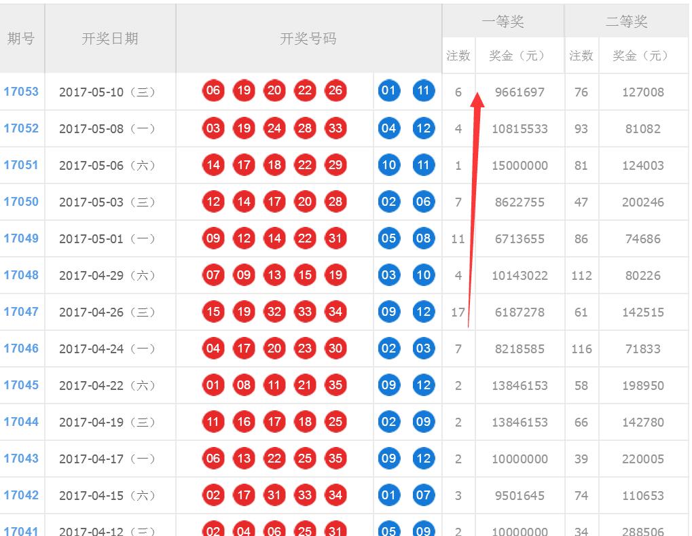Open draw period 17052 link

point(21,128)
